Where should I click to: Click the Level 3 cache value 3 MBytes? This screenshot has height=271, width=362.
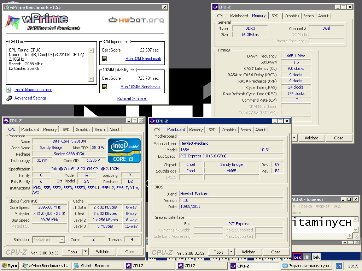pyautogui.click(x=105, y=226)
